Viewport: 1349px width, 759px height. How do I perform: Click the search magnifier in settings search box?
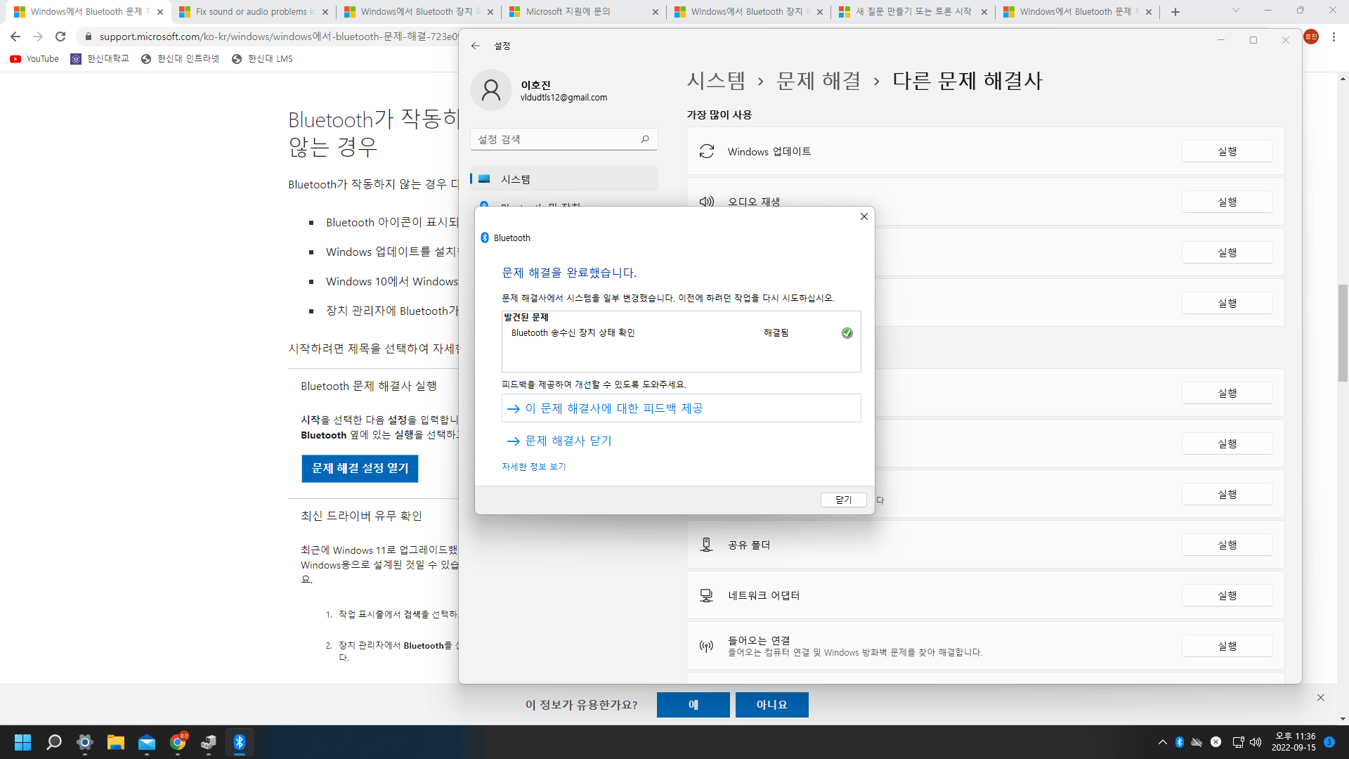click(644, 139)
